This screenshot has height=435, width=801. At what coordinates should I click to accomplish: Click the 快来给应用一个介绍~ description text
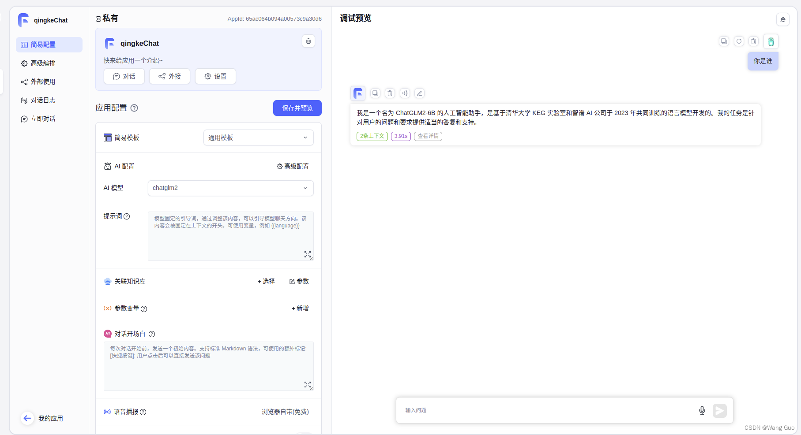[133, 60]
